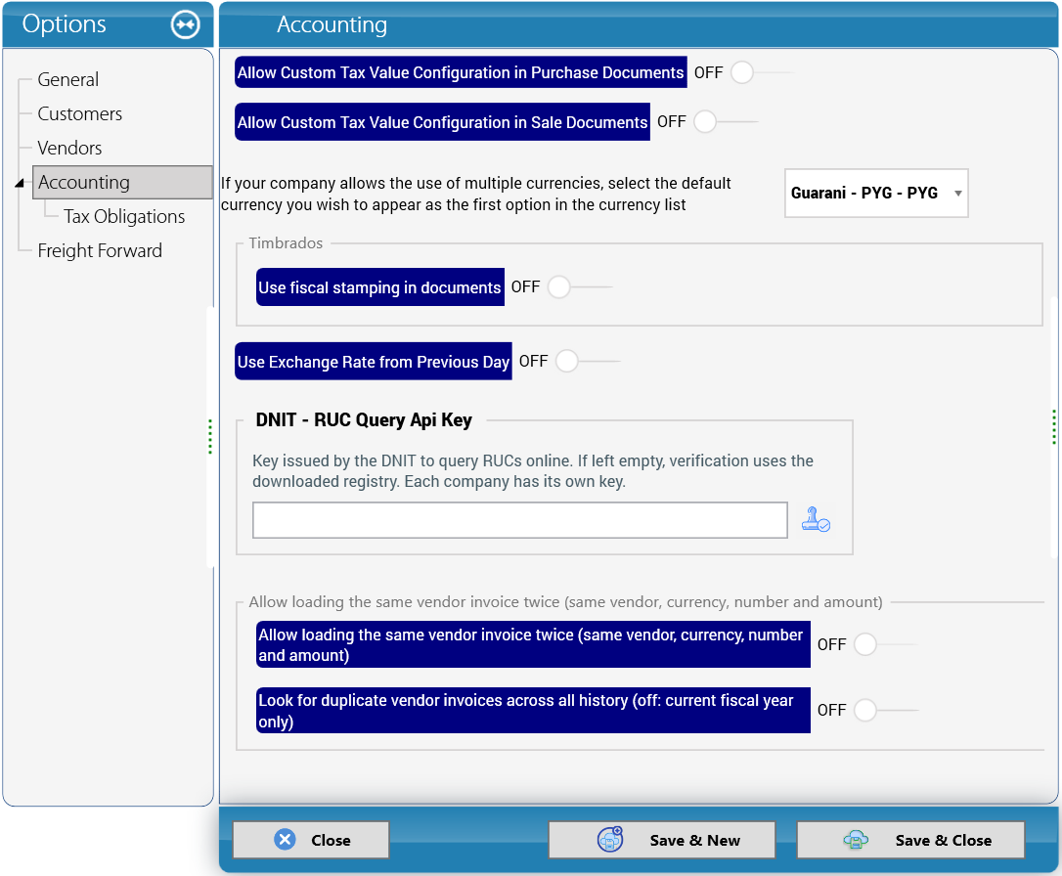This screenshot has width=1062, height=876.
Task: Click the 'Use fiscal stamping in documents' label
Action: click(380, 287)
